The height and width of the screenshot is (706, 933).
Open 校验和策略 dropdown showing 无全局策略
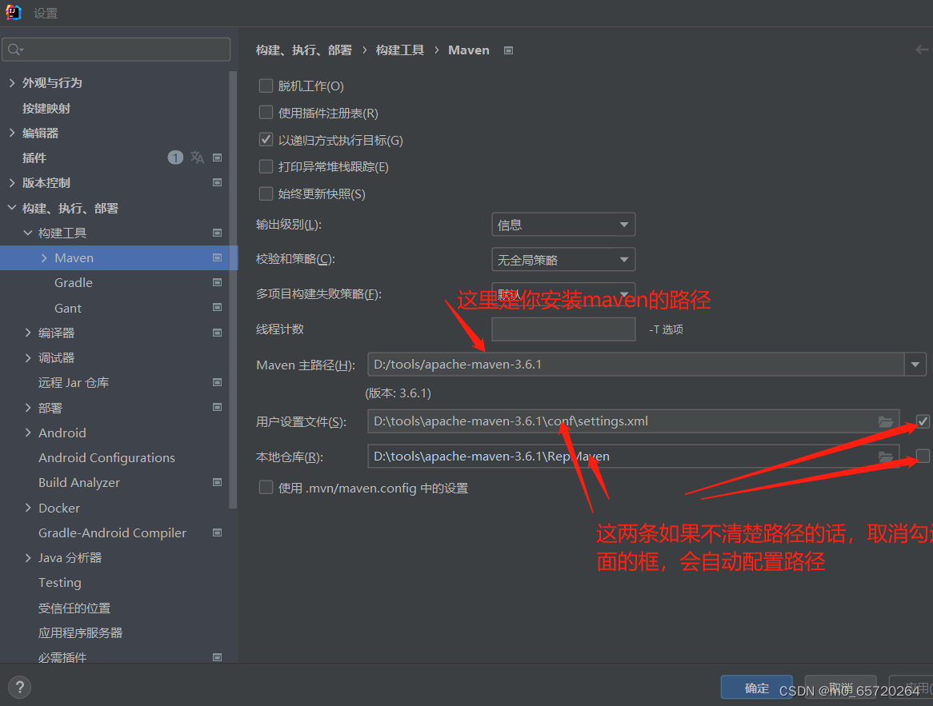[x=563, y=259]
